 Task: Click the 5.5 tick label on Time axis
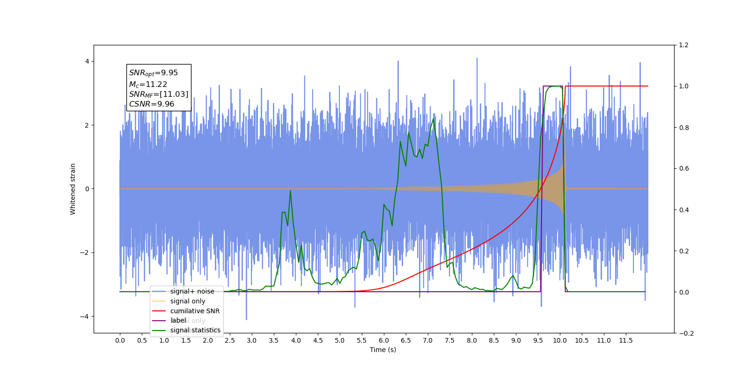[362, 340]
